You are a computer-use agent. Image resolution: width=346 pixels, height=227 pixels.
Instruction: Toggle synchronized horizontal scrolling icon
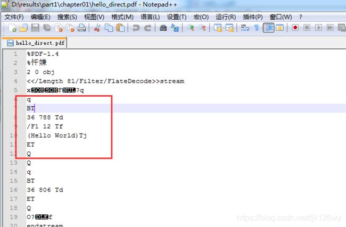(229, 28)
